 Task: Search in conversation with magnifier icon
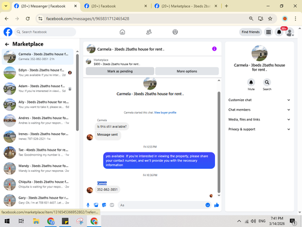coord(267,82)
